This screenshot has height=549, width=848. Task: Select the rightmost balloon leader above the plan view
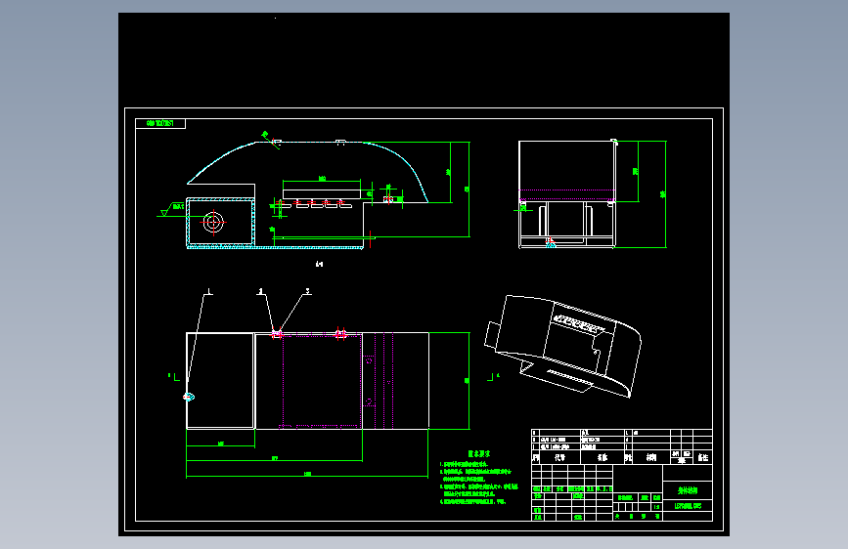(x=308, y=291)
